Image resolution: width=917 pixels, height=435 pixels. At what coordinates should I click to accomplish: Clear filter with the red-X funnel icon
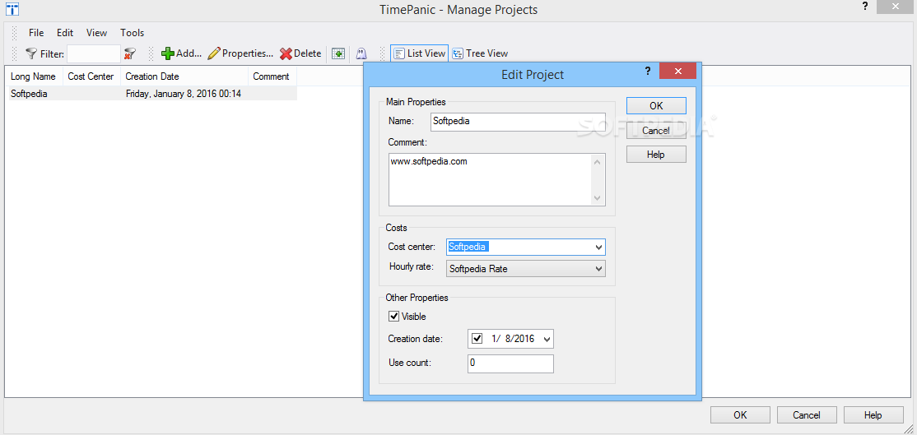tap(129, 53)
